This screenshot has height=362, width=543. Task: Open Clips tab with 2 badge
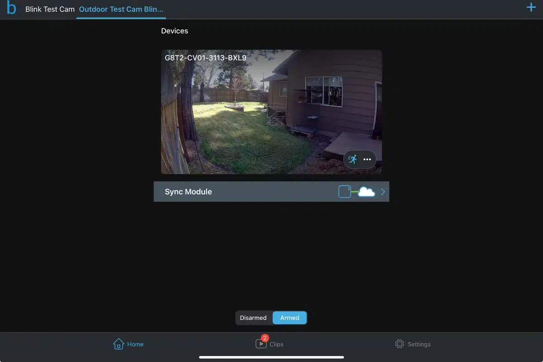270,343
